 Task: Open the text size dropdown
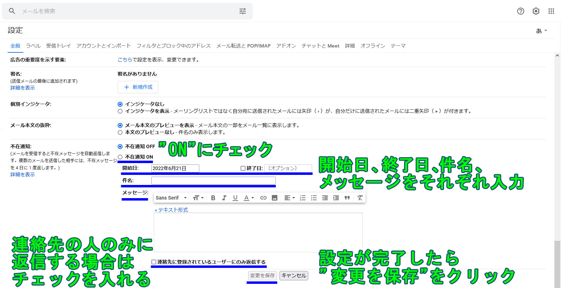pos(198,198)
